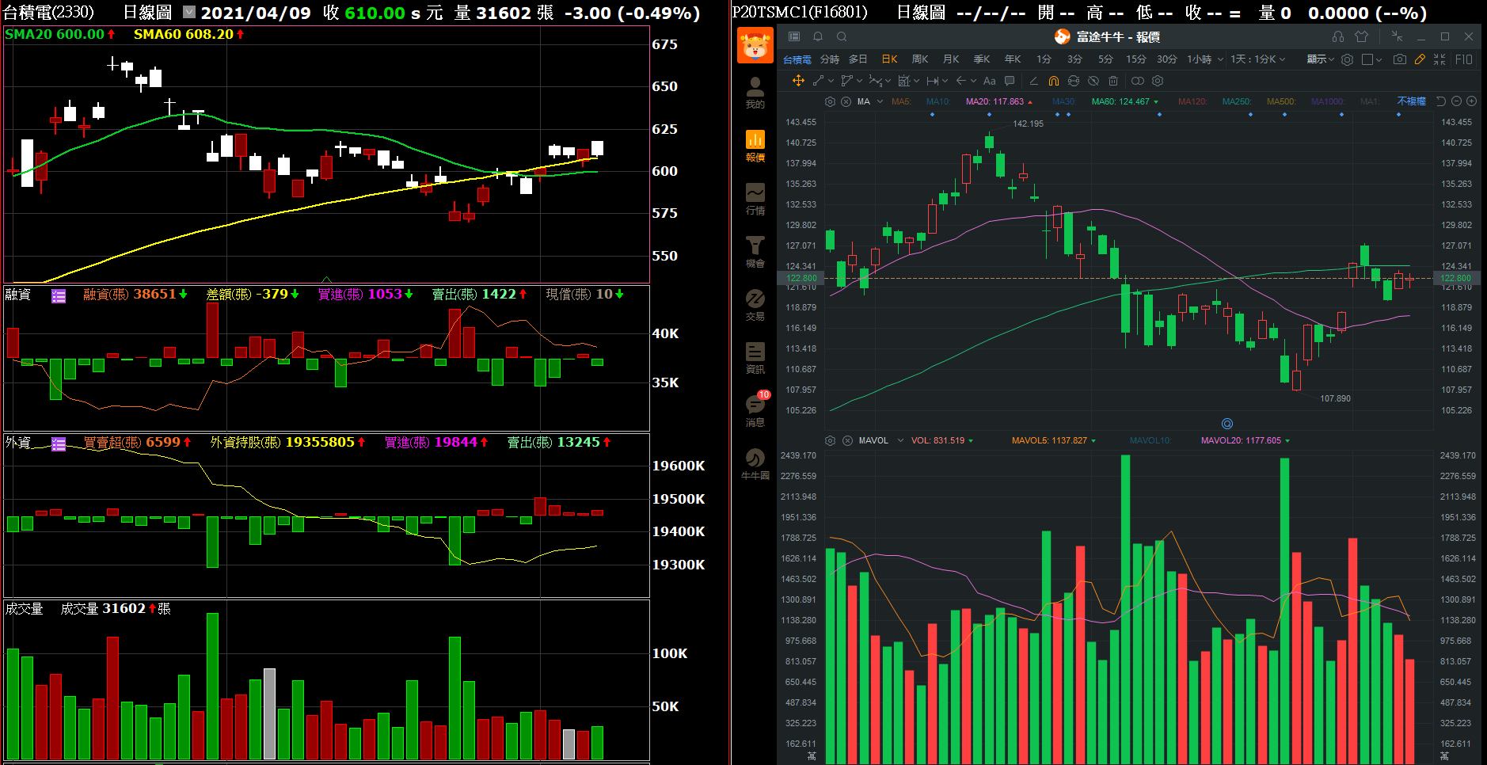Expand the MAVOL indicator name dropdown
The image size is (1487, 765).
tap(900, 440)
